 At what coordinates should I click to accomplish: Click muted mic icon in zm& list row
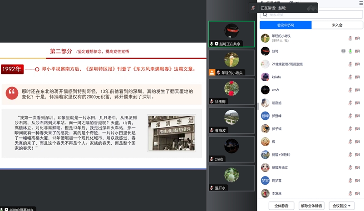350,90
